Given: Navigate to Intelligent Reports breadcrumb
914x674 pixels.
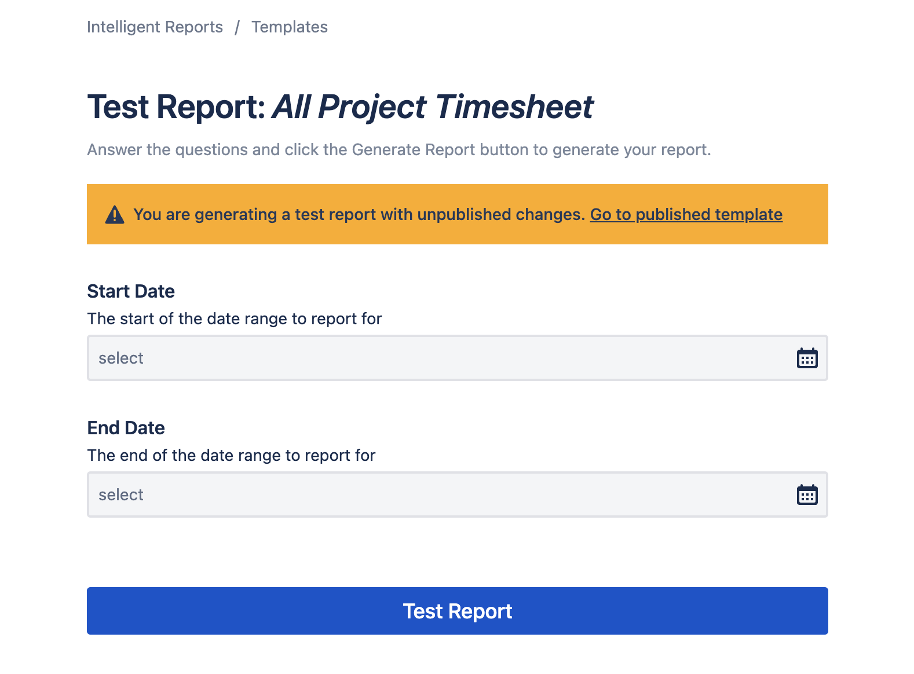Looking at the screenshot, I should (x=155, y=27).
